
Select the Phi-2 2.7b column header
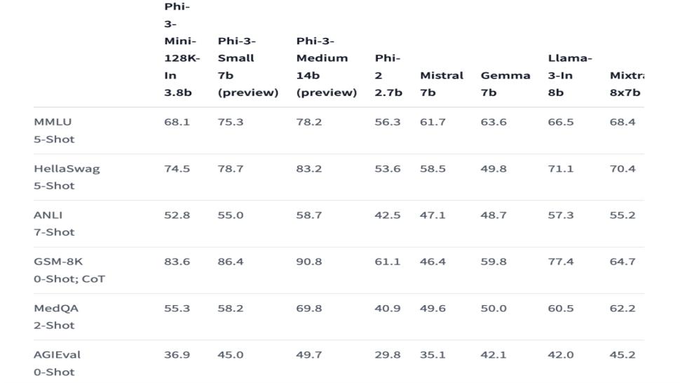coord(388,75)
